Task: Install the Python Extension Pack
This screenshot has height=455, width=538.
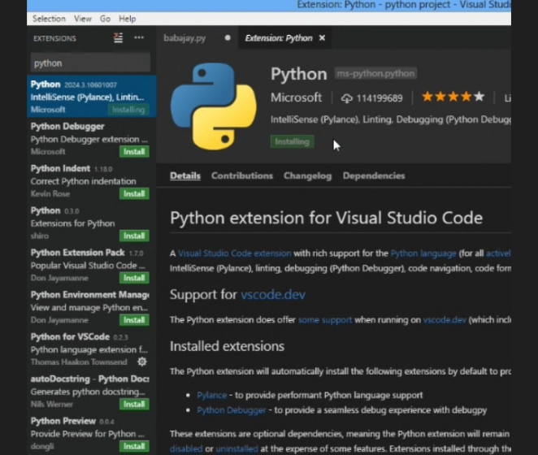Action: click(x=134, y=278)
